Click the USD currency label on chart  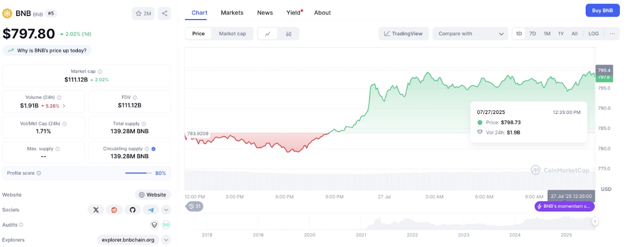[606, 189]
